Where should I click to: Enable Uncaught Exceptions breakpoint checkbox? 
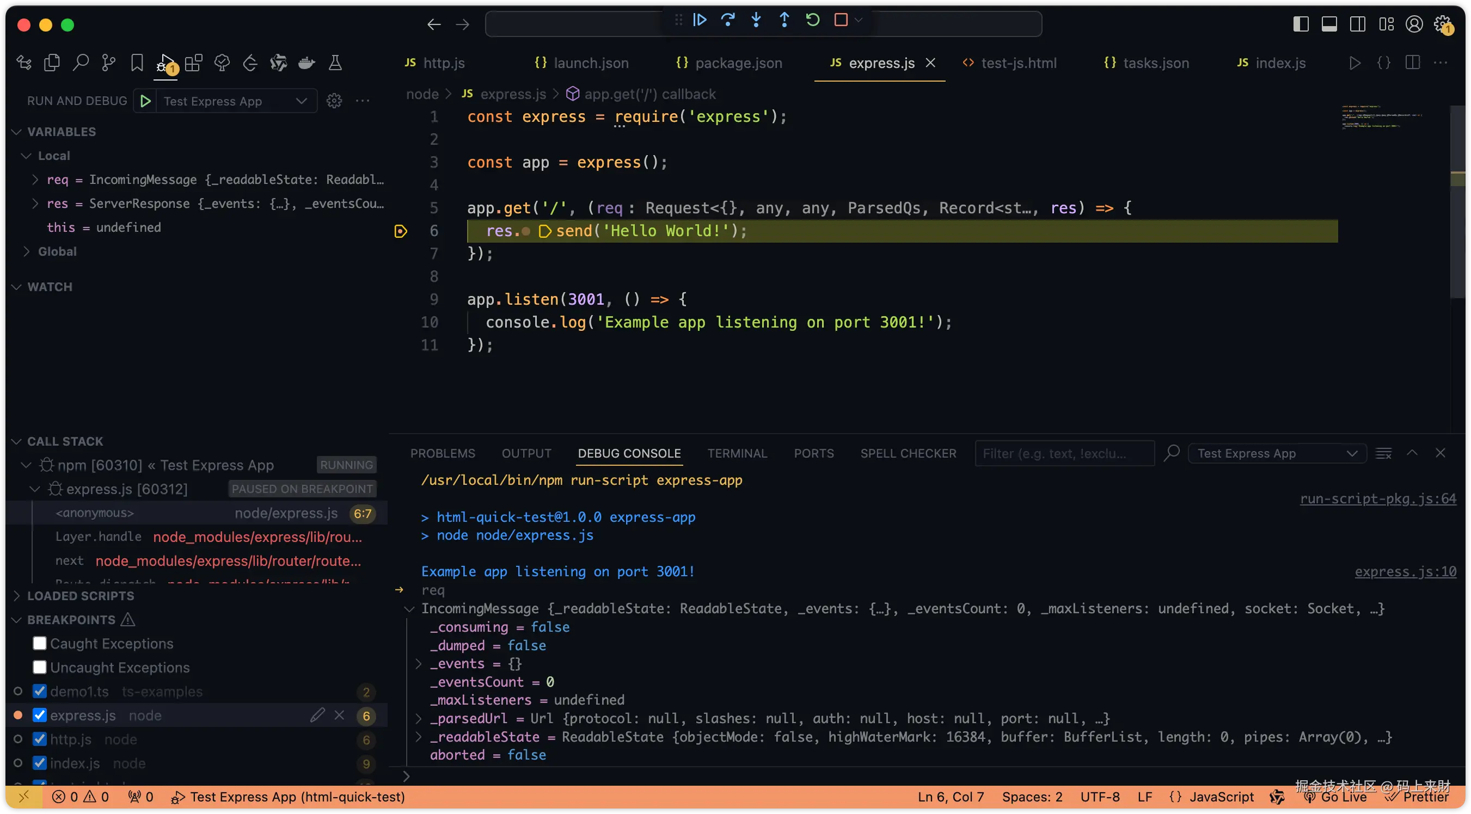coord(39,667)
